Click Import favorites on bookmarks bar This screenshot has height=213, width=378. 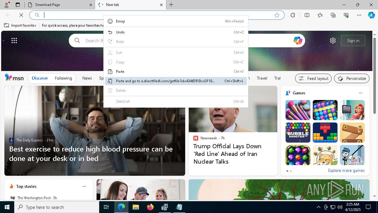[20, 25]
